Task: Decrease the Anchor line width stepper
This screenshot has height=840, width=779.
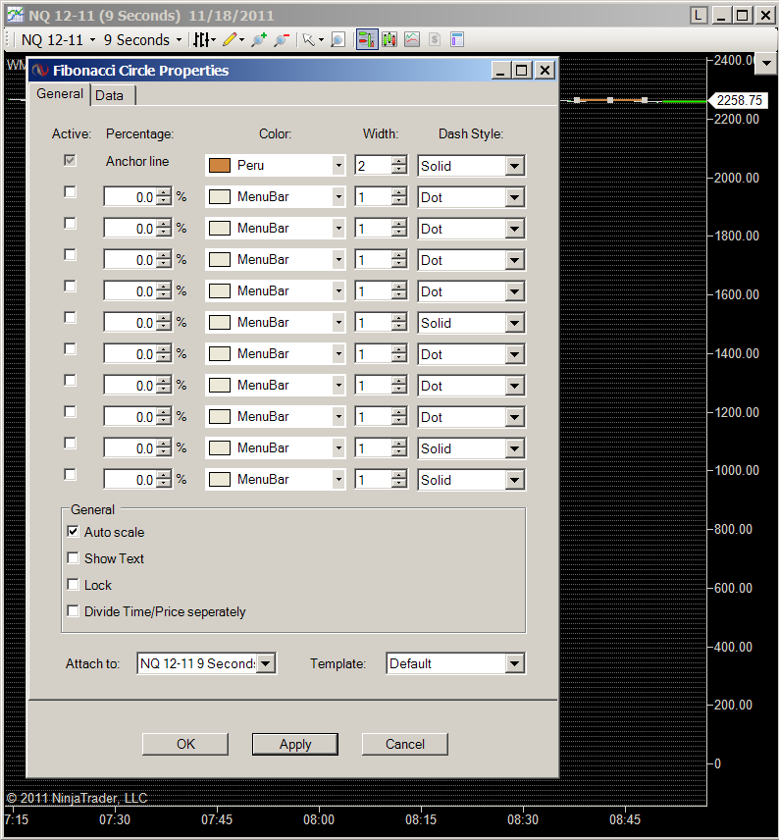Action: 398,171
